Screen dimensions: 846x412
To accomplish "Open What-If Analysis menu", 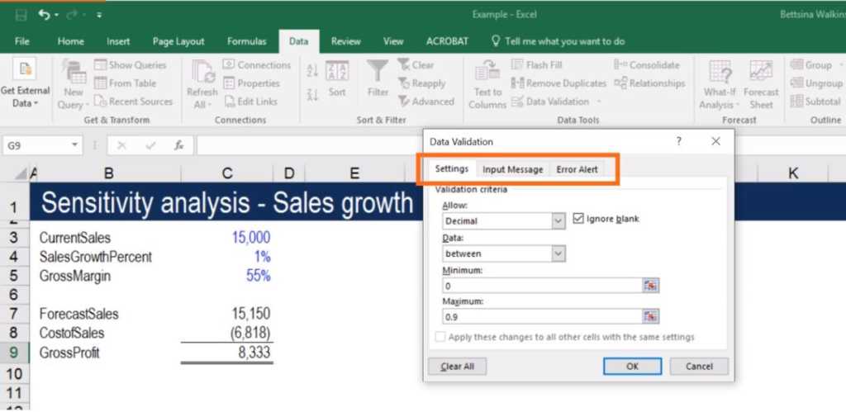I will coord(720,85).
